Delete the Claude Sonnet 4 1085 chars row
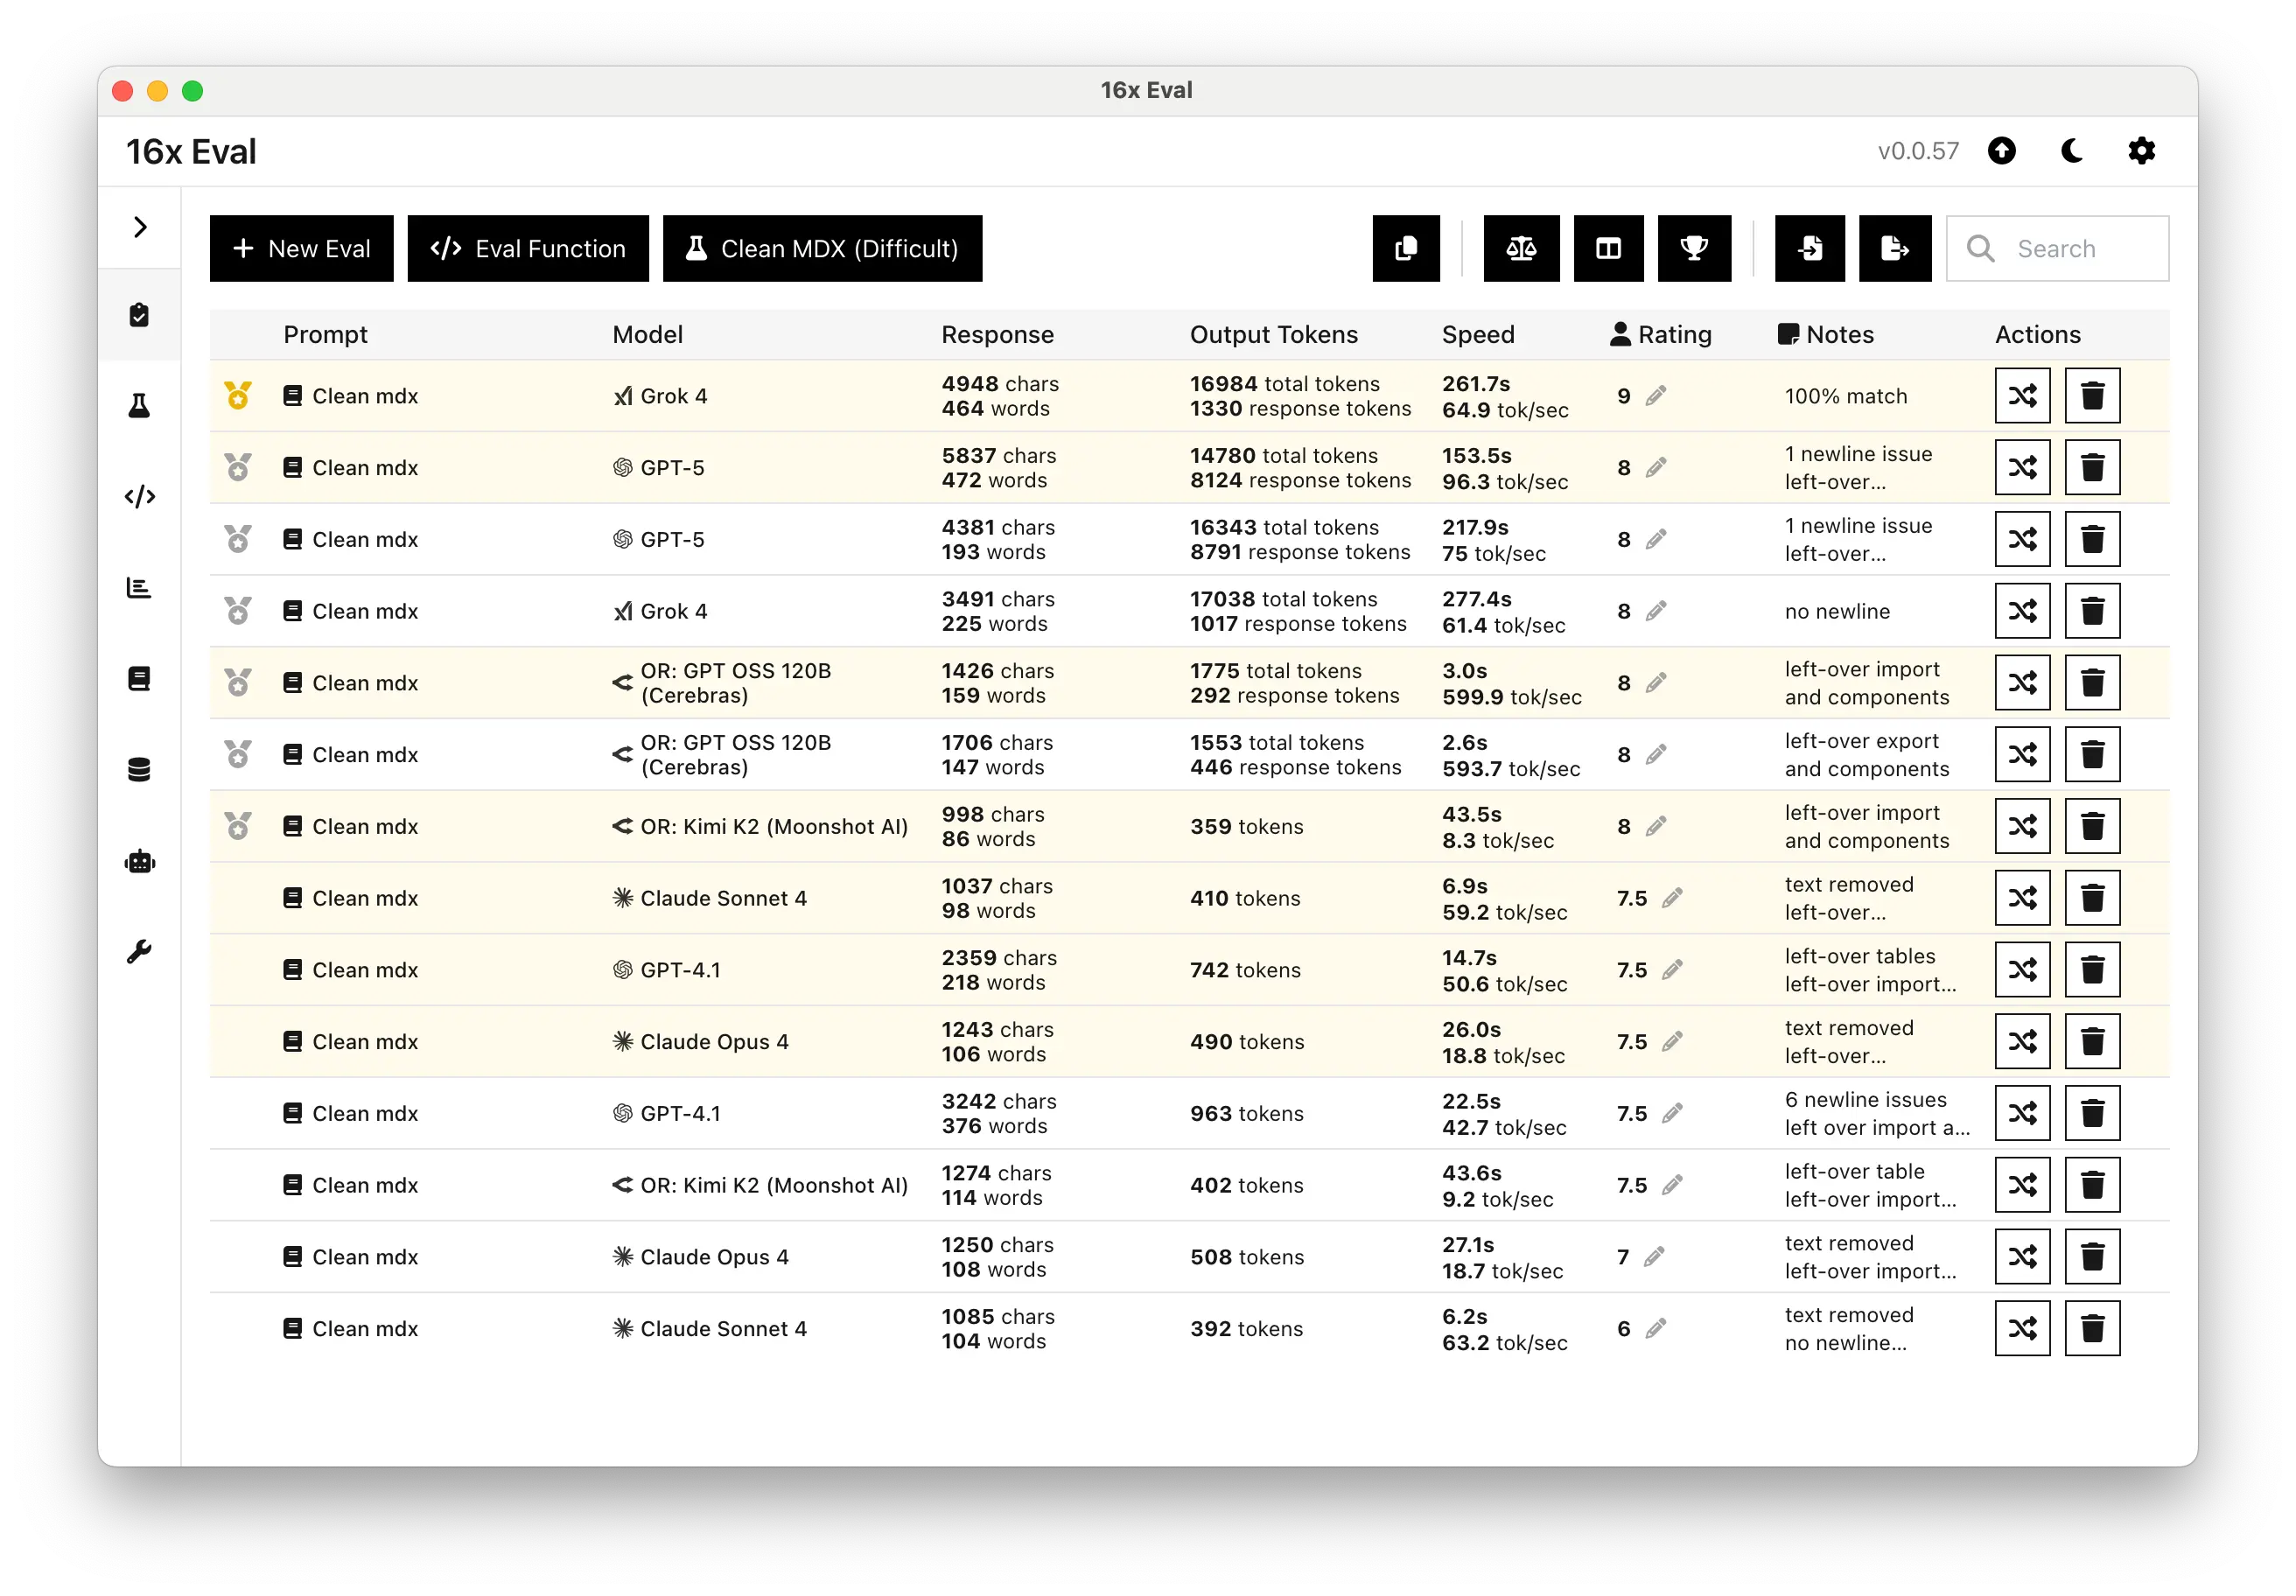The image size is (2296, 1596). pyautogui.click(x=2092, y=1328)
